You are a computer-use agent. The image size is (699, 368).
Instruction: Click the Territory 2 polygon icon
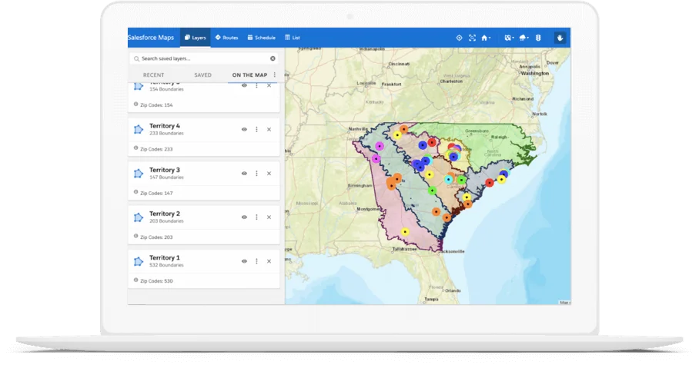[x=139, y=217]
